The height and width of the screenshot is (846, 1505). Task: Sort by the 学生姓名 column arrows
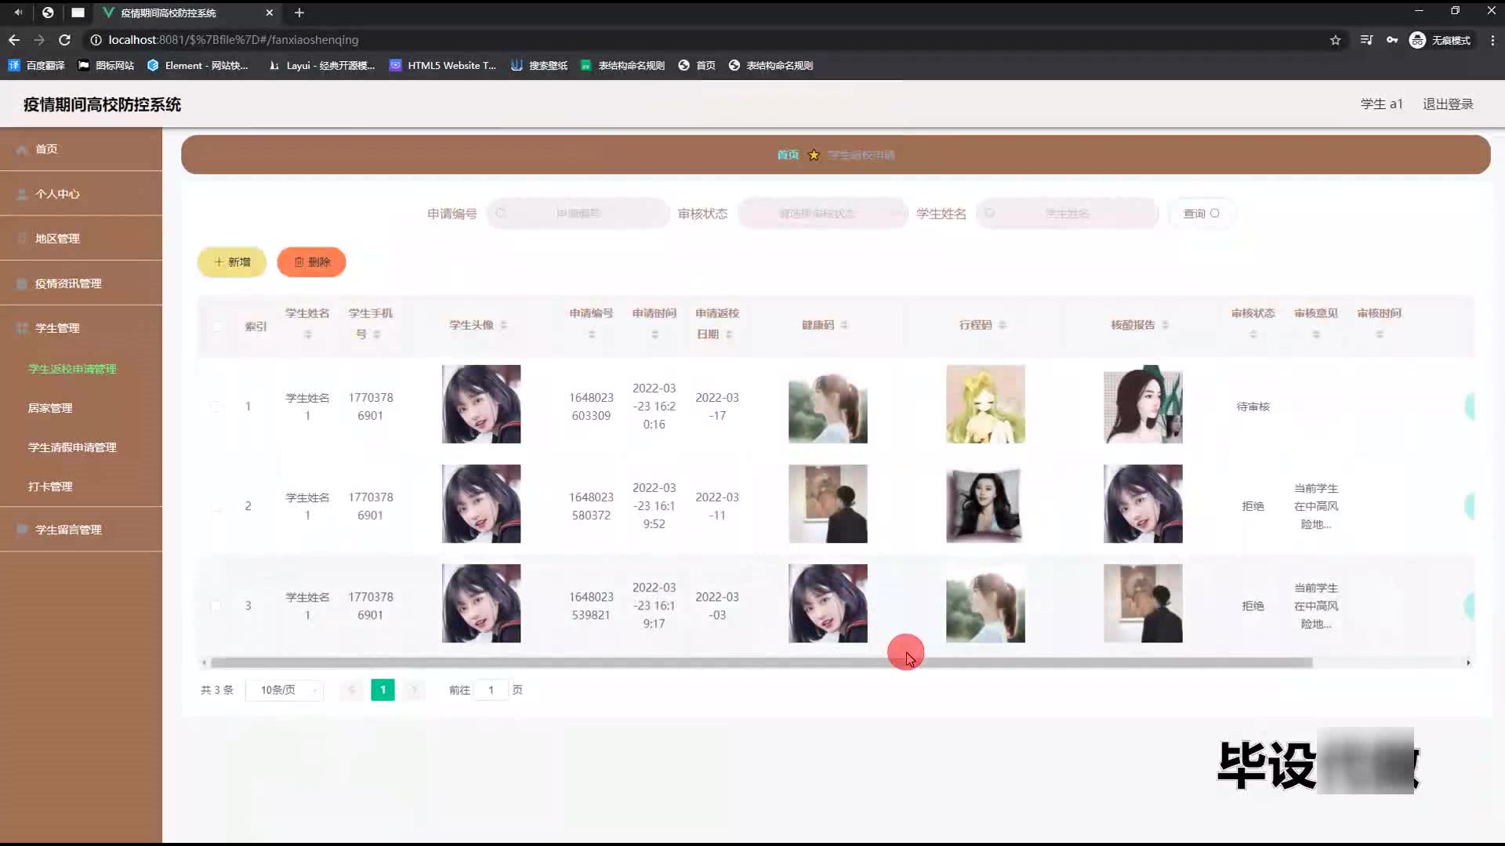[308, 334]
